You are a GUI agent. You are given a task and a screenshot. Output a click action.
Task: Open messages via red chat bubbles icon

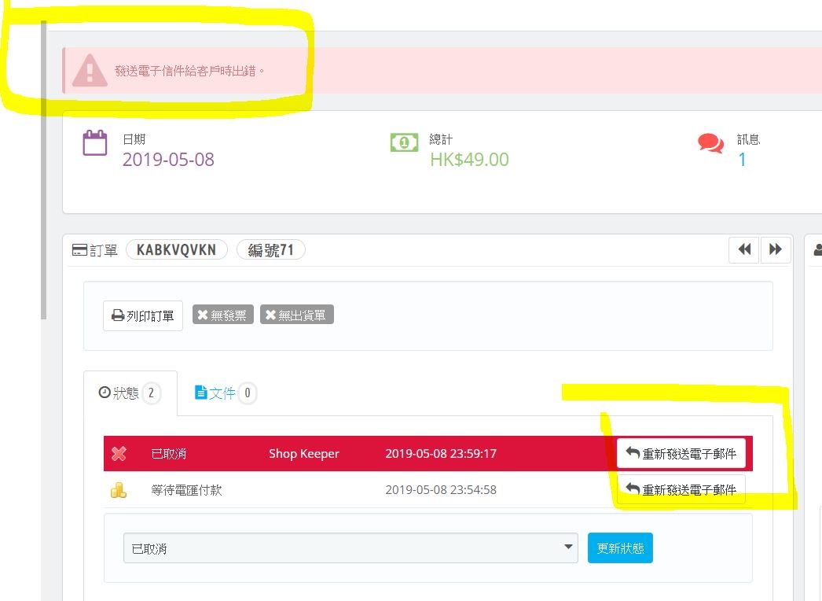coord(710,142)
